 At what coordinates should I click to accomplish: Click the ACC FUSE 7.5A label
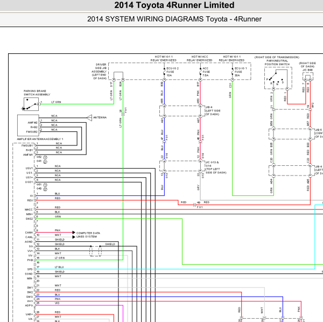[x=206, y=72]
